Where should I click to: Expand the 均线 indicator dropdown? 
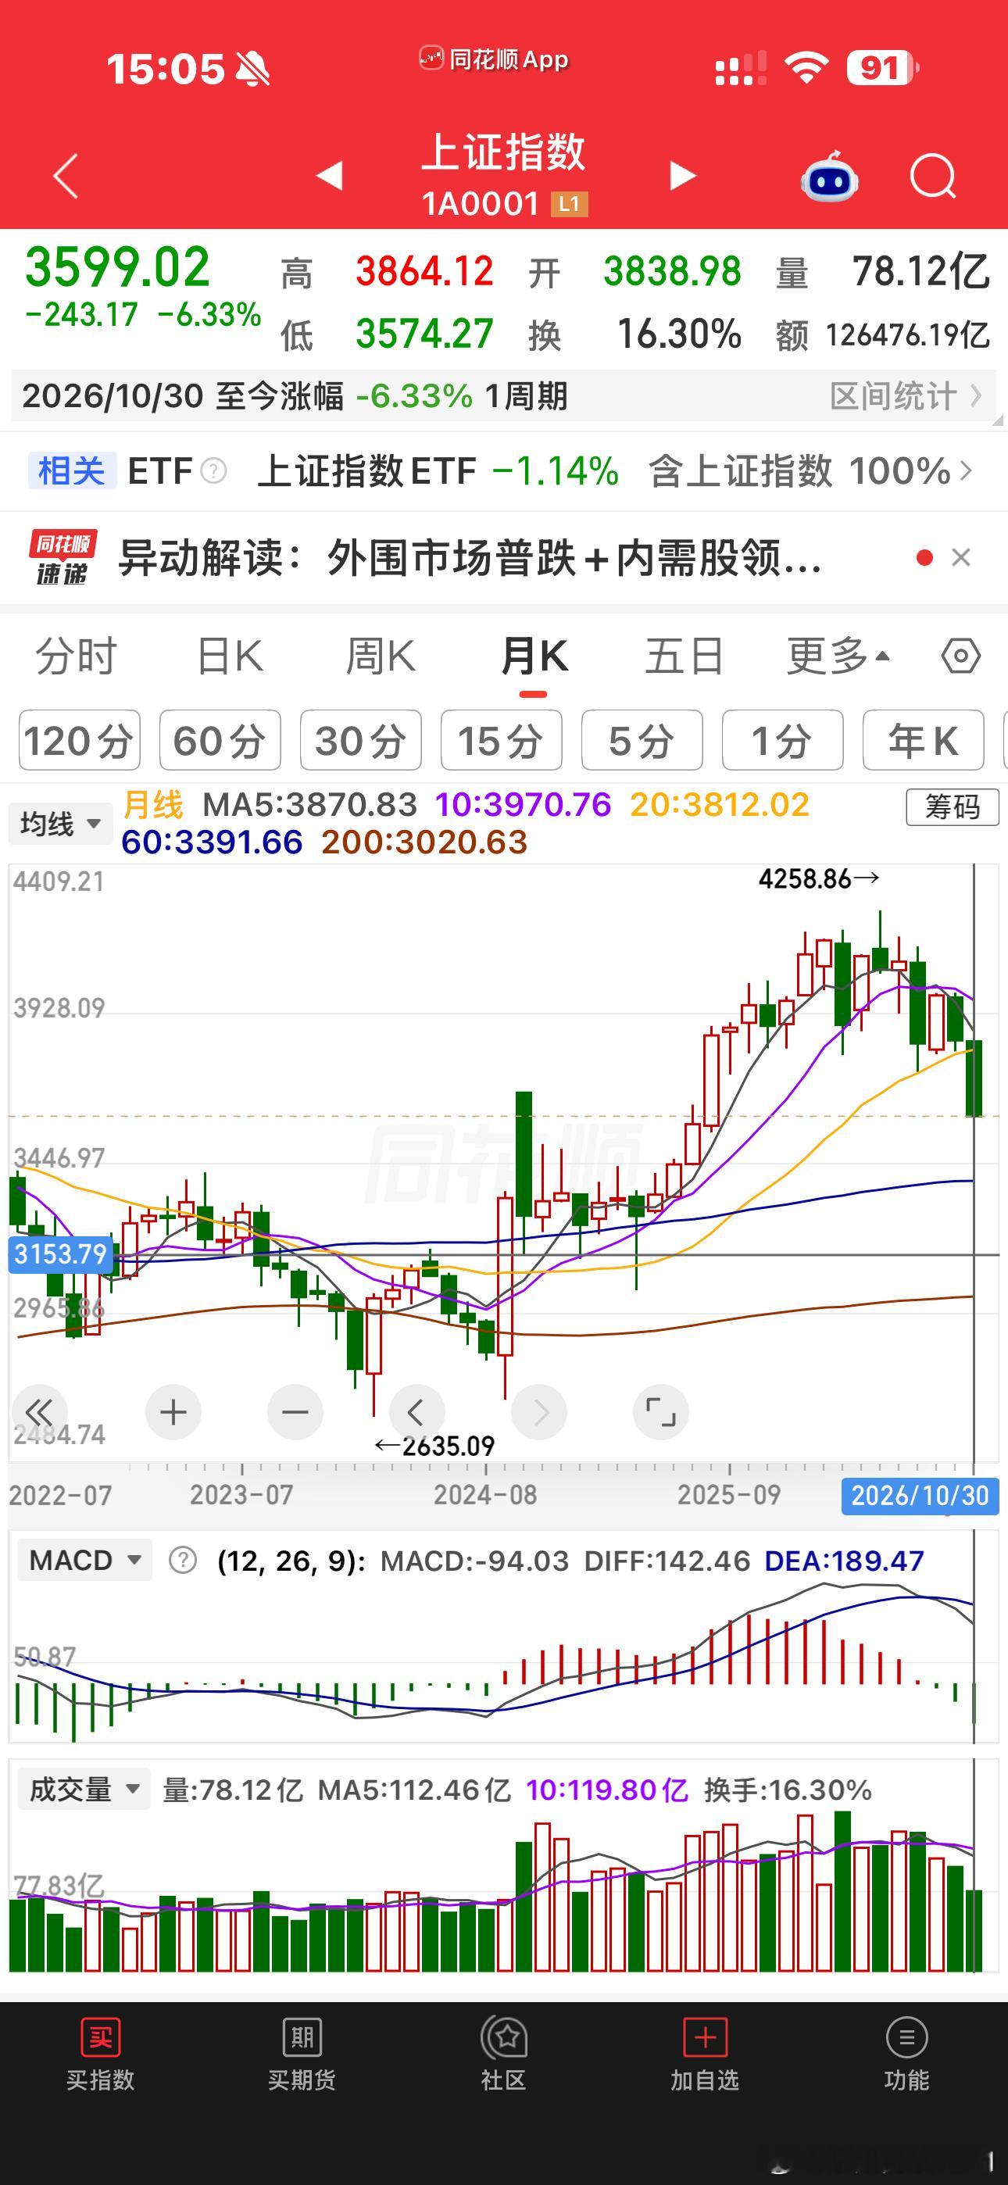coord(60,824)
